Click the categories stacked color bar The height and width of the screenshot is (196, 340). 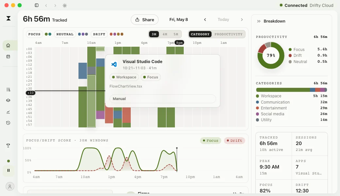click(291, 90)
